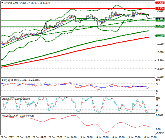Click the MACD -0.0252 scale value
Image resolution: width=165 pixels, height=140 pixels.
pyautogui.click(x=160, y=133)
